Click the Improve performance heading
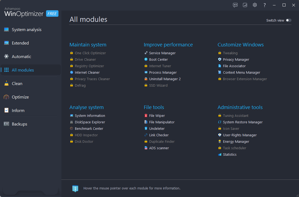The image size is (299, 197). pos(168,45)
